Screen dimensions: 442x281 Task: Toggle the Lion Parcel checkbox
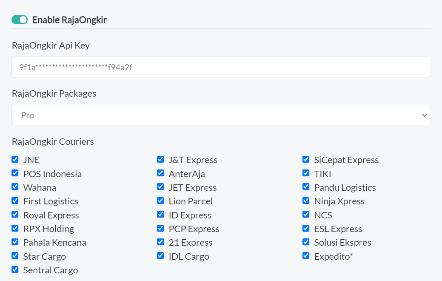[x=160, y=201]
